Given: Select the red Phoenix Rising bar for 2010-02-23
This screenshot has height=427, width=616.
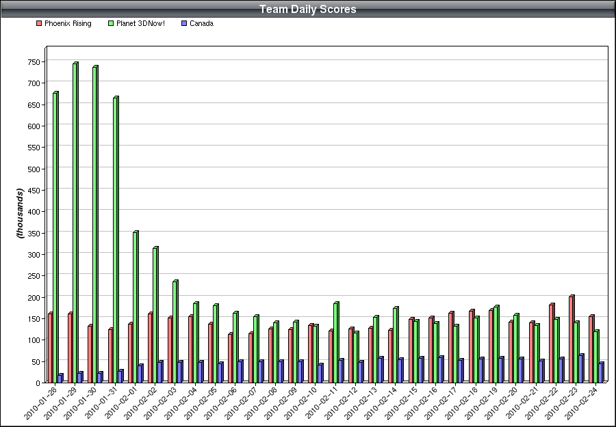Looking at the screenshot, I should 572,339.
